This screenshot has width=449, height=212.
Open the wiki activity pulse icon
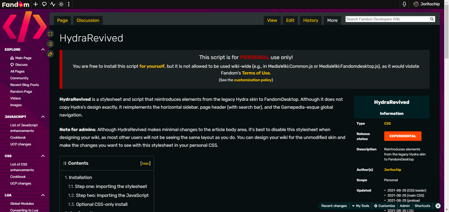click(53, 4)
